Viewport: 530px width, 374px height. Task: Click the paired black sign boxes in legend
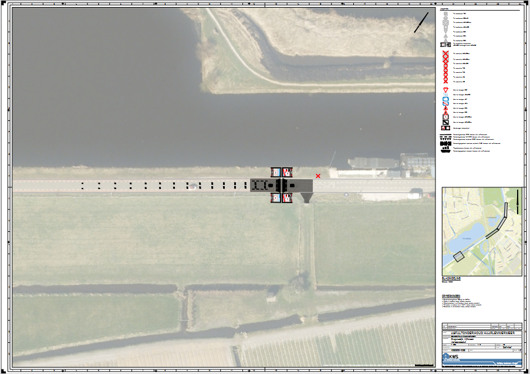click(x=445, y=128)
